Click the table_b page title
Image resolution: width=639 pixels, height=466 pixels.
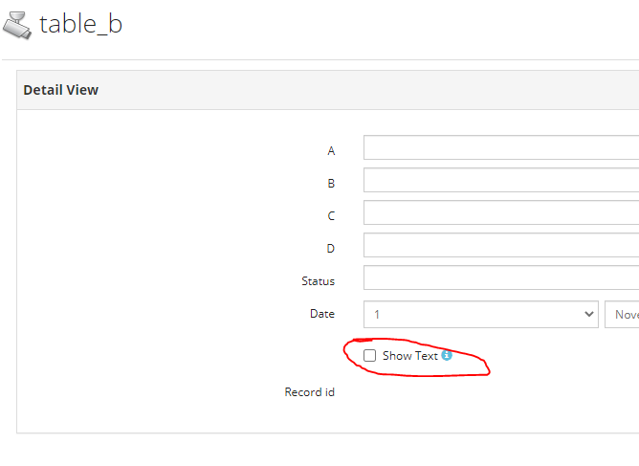[80, 24]
